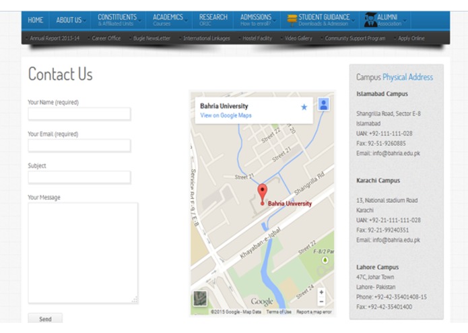This screenshot has height=333, width=468.
Task: Click the Send button
Action: (45, 318)
